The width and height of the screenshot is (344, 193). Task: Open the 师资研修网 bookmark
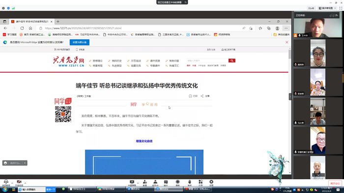coord(222,34)
